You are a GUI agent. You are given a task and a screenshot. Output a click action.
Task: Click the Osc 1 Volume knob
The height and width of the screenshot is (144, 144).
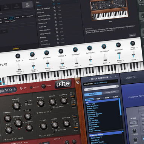click(x=75, y=49)
